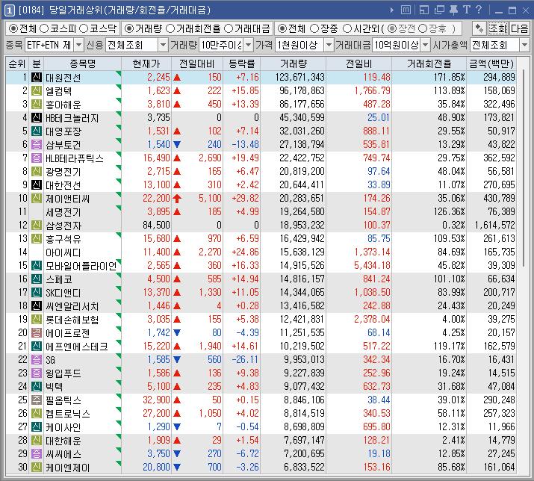Select the 전체 session radio button
The height and width of the screenshot is (481, 534).
282,28
